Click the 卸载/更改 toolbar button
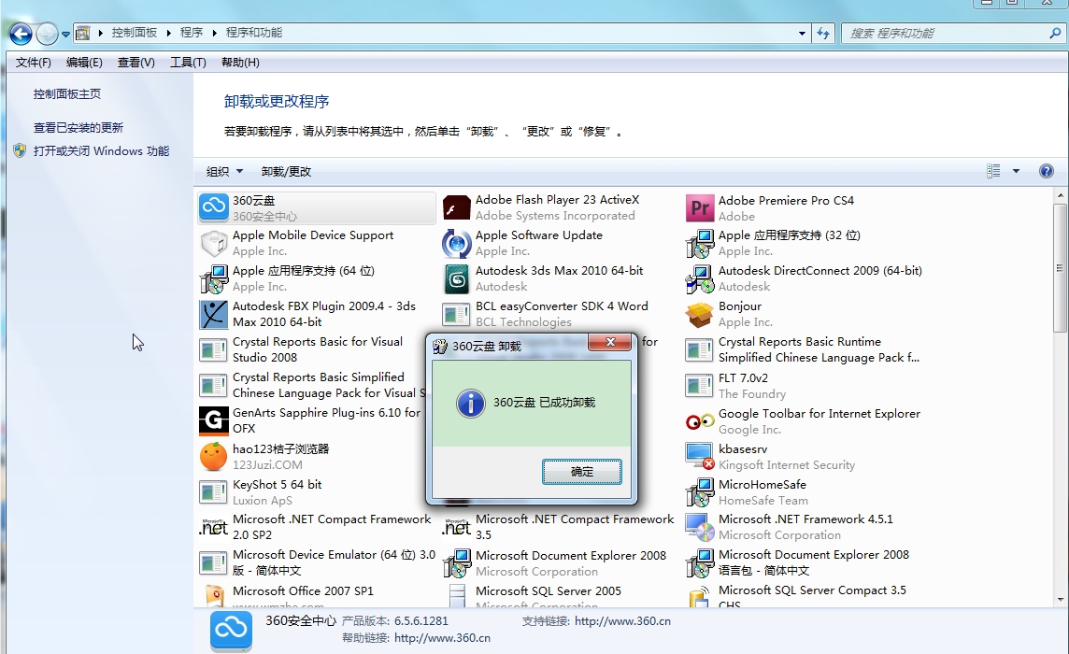This screenshot has width=1069, height=654. click(286, 171)
